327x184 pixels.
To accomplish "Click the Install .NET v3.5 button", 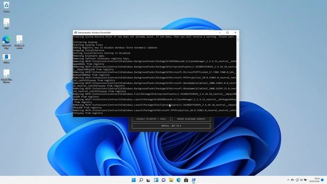I will (171, 126).
